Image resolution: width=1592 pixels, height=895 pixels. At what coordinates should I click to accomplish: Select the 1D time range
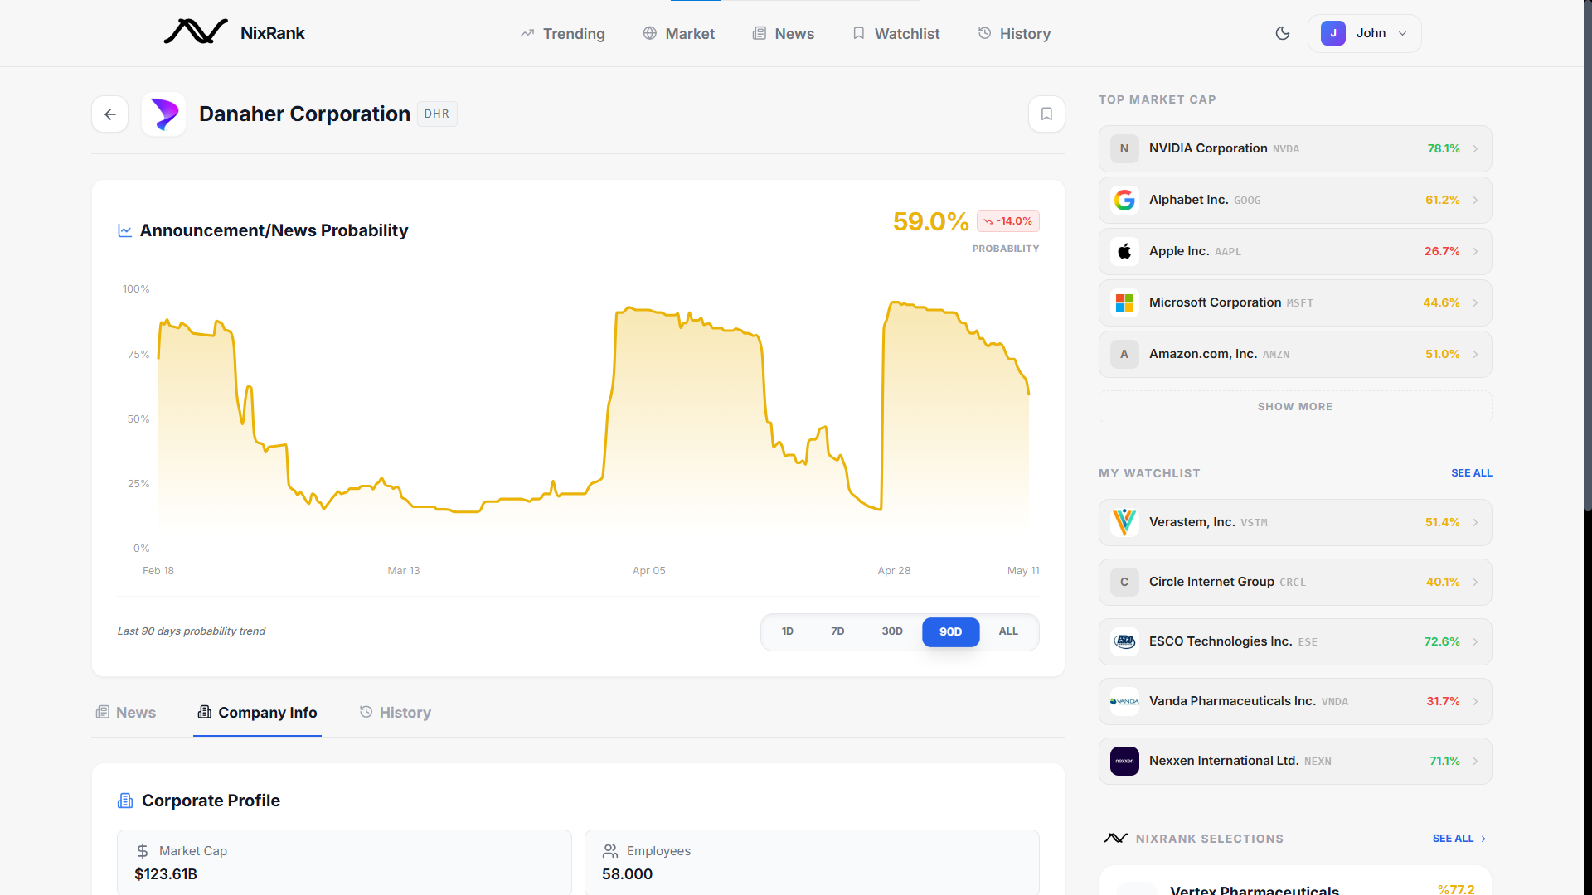point(788,631)
